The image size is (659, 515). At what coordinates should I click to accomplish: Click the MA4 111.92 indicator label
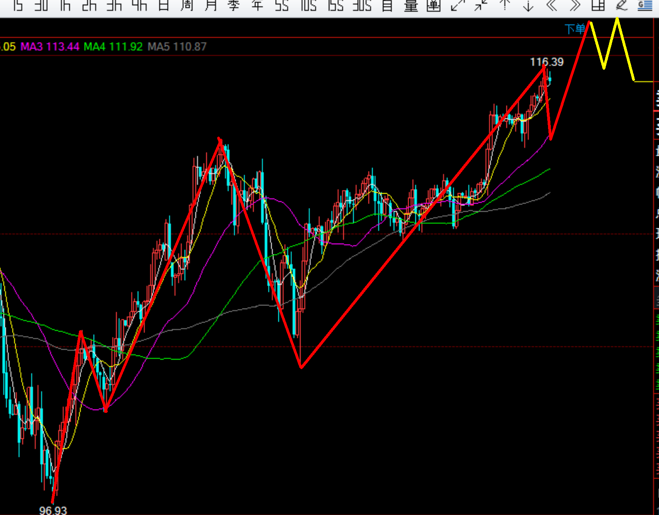pos(113,46)
